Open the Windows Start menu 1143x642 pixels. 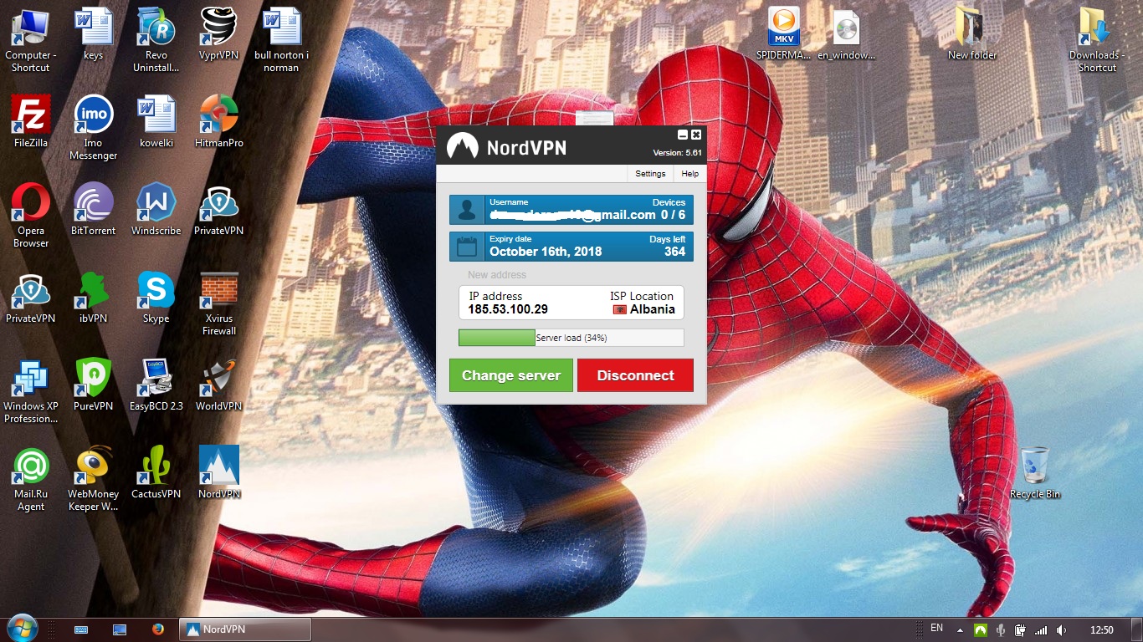[x=22, y=629]
